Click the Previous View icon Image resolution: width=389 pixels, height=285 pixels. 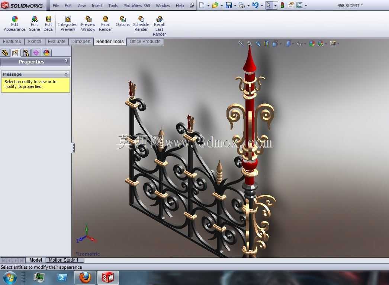click(258, 43)
